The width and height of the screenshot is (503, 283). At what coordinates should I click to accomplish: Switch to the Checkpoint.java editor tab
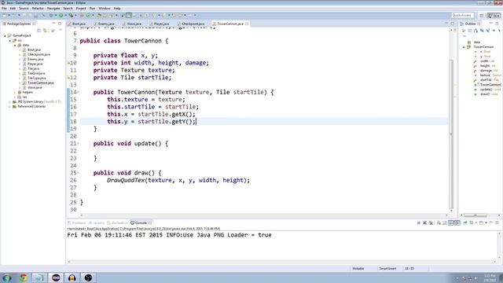click(191, 24)
